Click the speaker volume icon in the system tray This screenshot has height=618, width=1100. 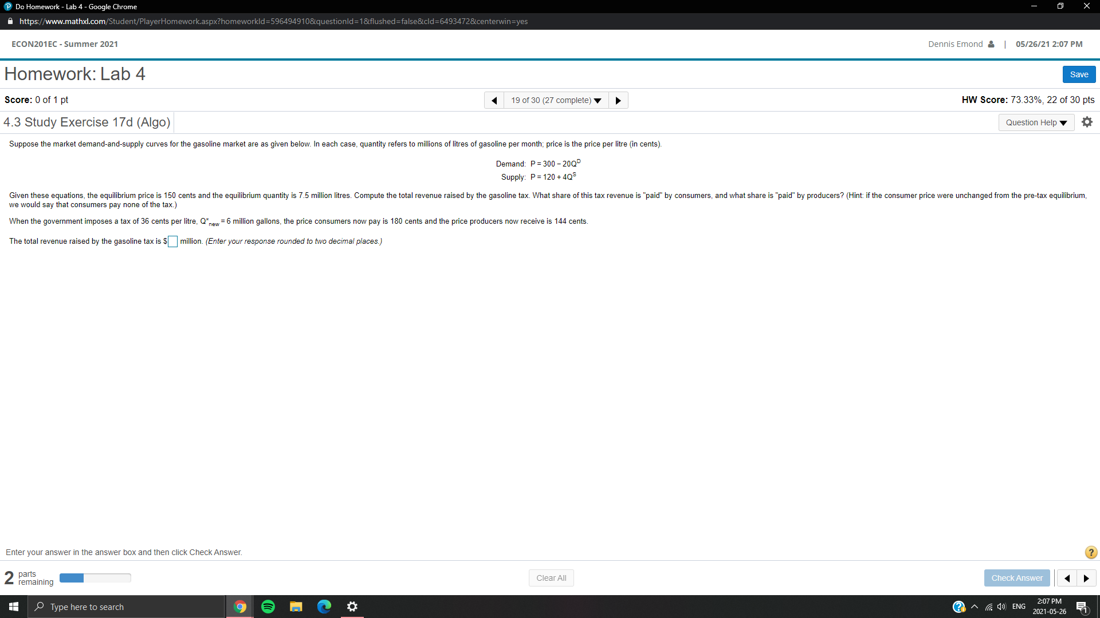[1001, 607]
